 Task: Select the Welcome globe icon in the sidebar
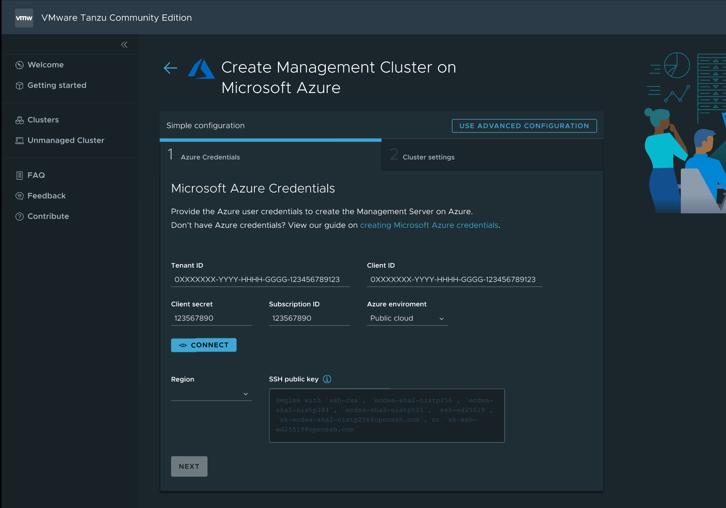(19, 65)
